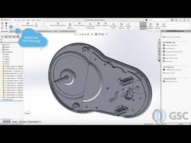Open the Partner Solutions link
191x143 pixels.
pos(170,73)
